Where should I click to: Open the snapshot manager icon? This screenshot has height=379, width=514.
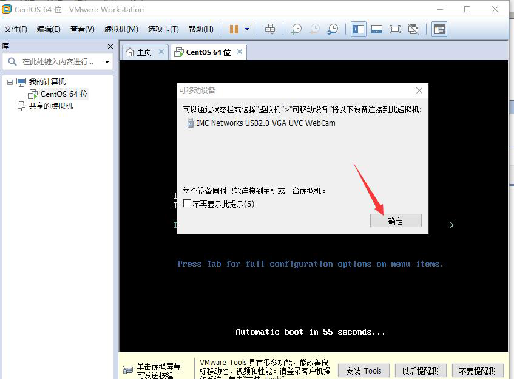coord(333,29)
